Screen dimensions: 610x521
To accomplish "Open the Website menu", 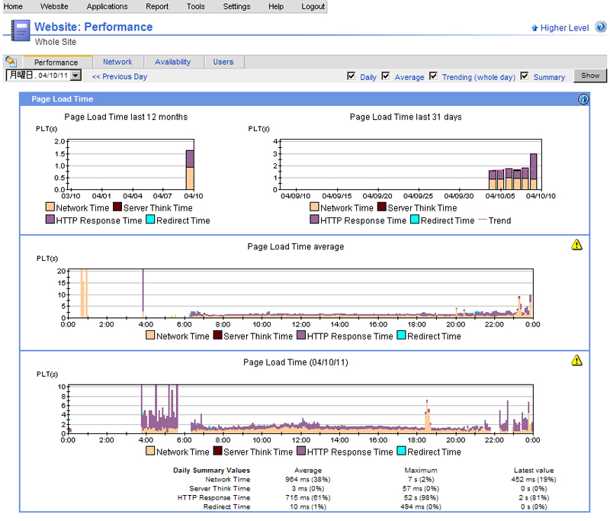I will (x=54, y=7).
